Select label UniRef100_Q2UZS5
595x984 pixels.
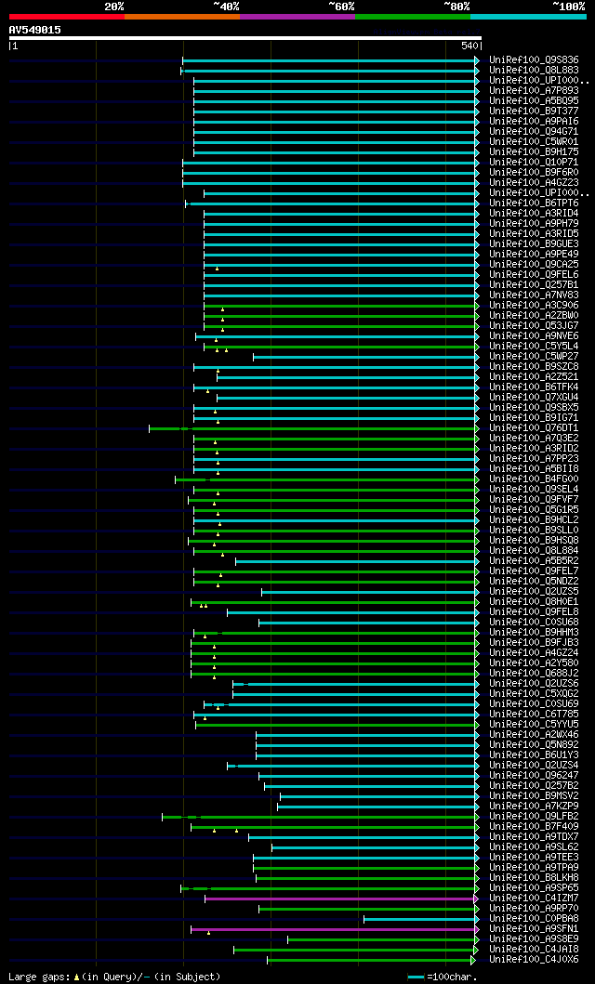[535, 592]
